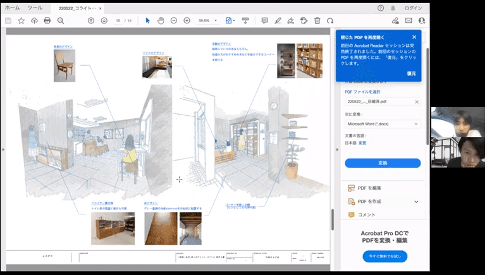The image size is (487, 275).
Task: Go to the previous page
Action: point(90,21)
